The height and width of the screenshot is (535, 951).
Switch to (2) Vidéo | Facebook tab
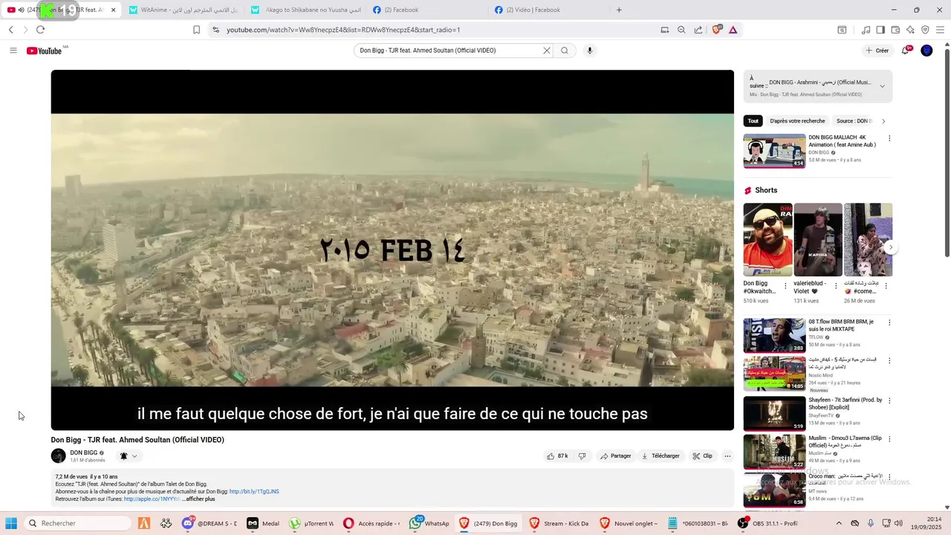(550, 10)
